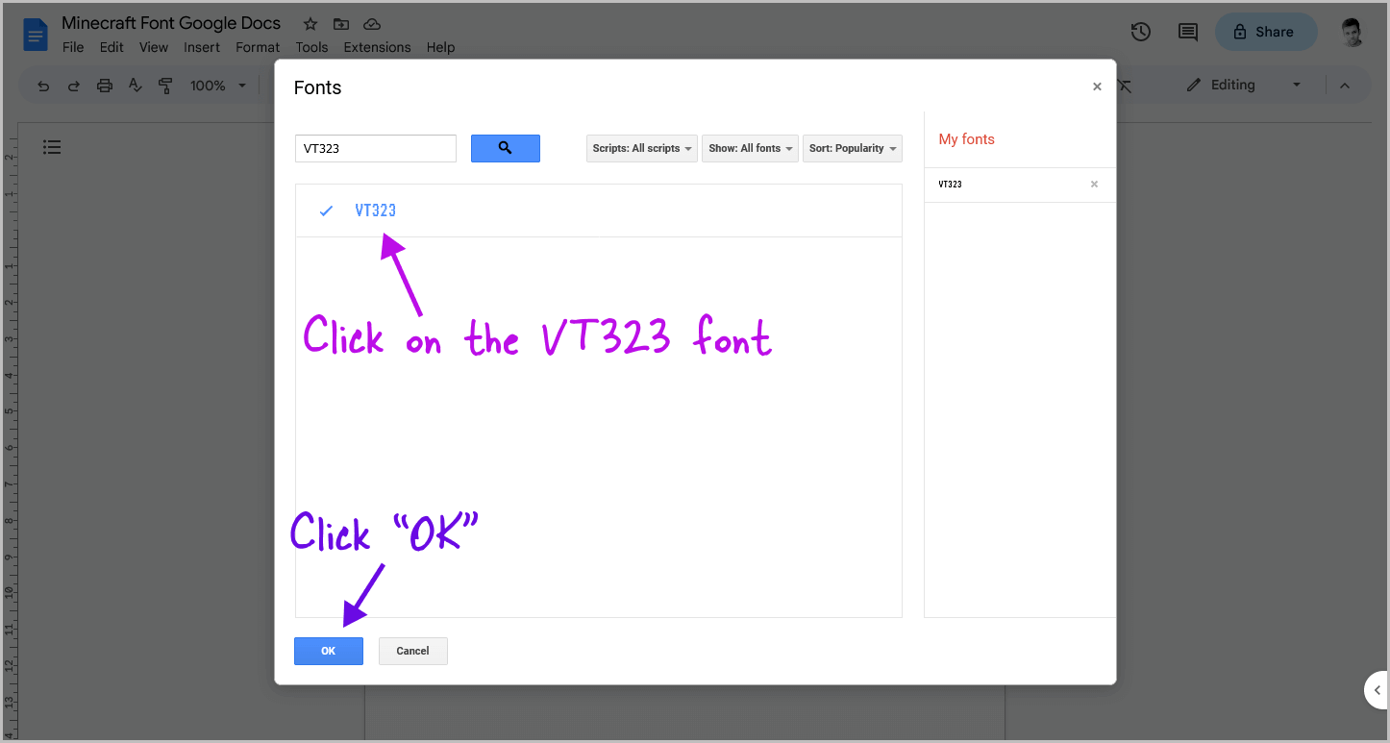Open the Insert menu

point(202,47)
